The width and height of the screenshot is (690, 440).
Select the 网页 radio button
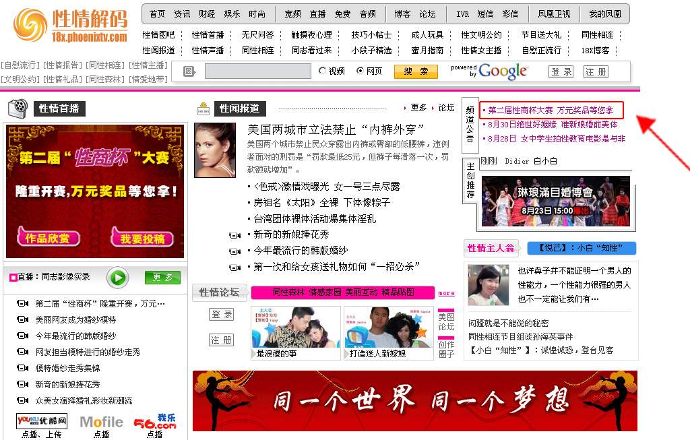coord(360,71)
